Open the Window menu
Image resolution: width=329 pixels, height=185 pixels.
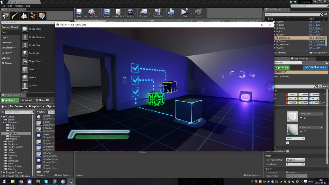click(x=19, y=6)
